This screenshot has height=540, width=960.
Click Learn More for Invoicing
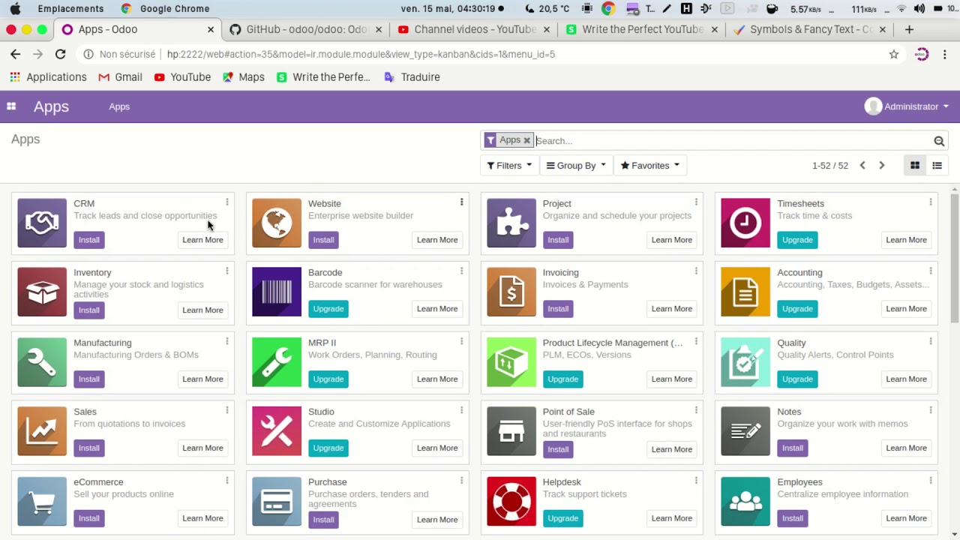coord(671,309)
